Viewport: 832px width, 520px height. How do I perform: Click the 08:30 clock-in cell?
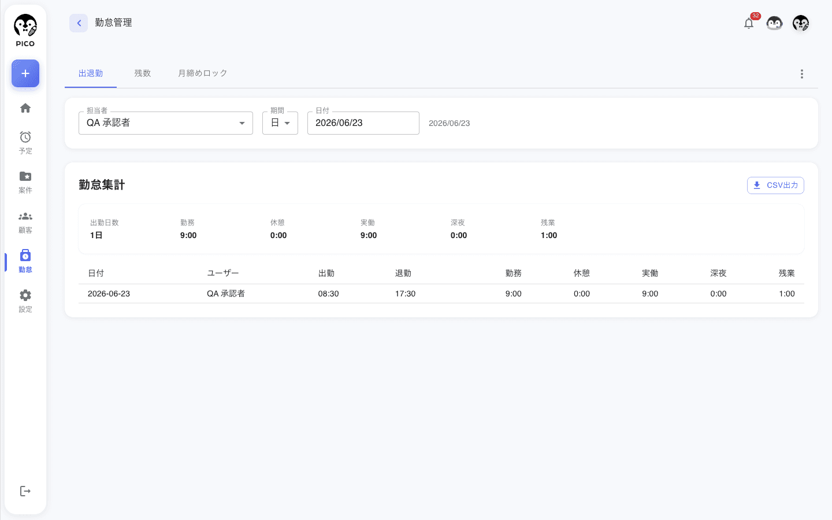coord(329,294)
